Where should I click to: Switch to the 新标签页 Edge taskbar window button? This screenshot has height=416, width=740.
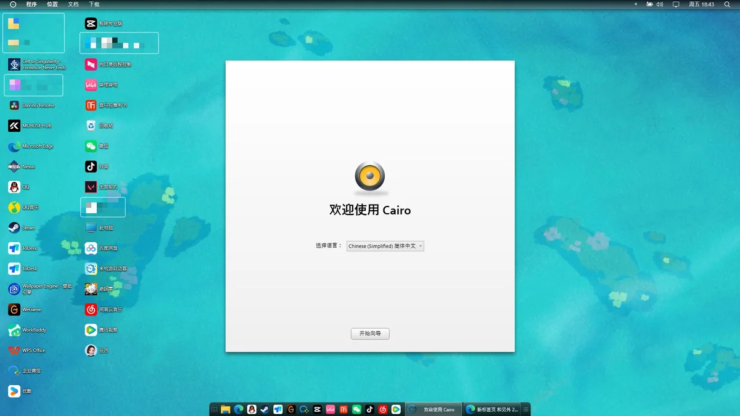491,409
